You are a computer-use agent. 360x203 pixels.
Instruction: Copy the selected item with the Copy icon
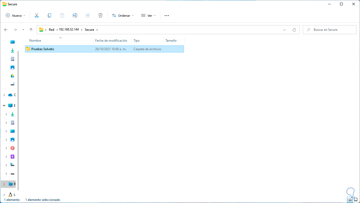pyautogui.click(x=49, y=15)
